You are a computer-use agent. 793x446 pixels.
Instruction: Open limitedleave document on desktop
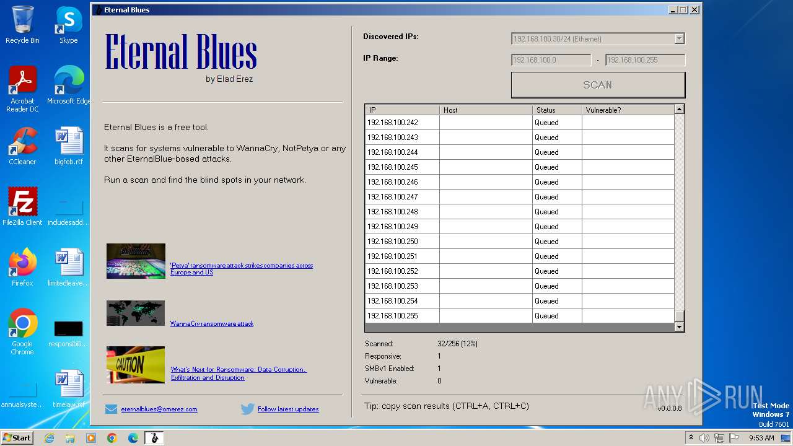(x=68, y=267)
